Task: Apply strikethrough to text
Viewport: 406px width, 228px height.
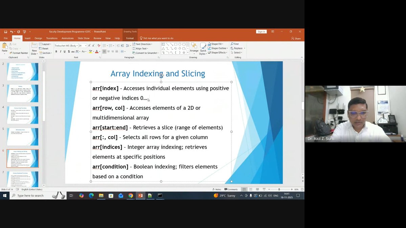Action: 73,52
